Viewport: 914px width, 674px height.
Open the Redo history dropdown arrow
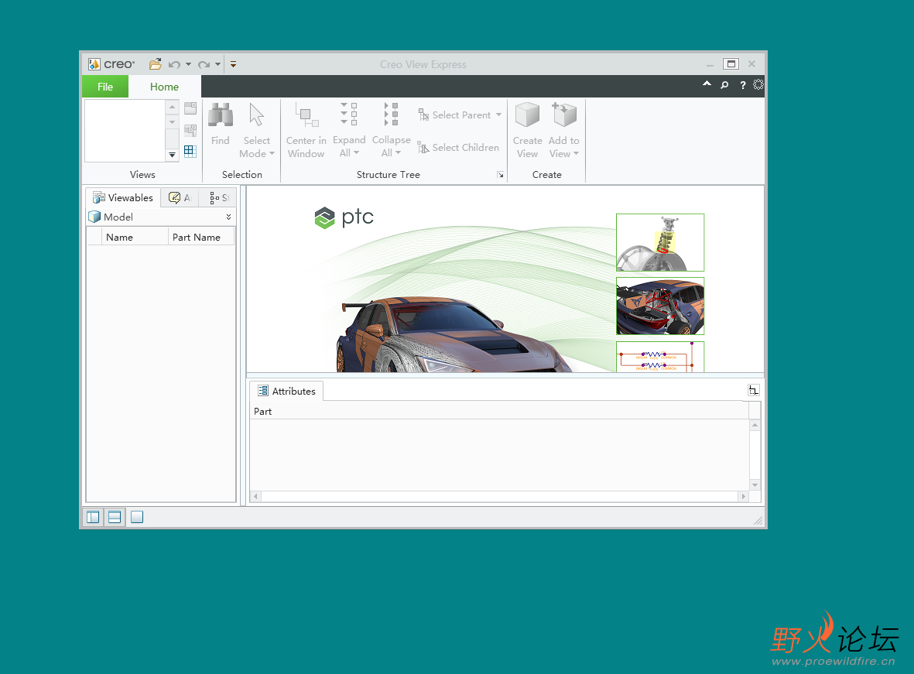[217, 64]
